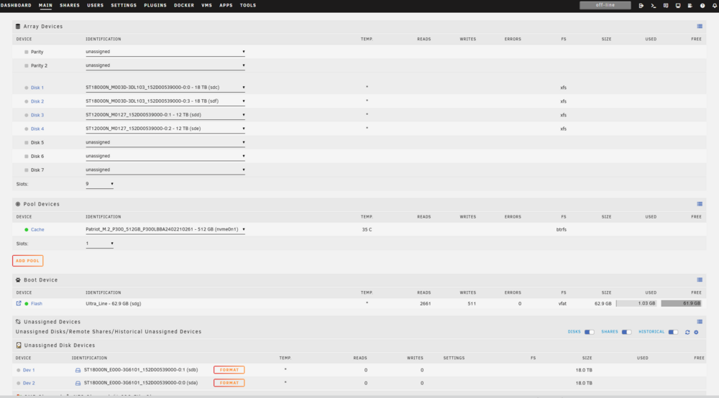Open the Dev 1 link

(29, 370)
